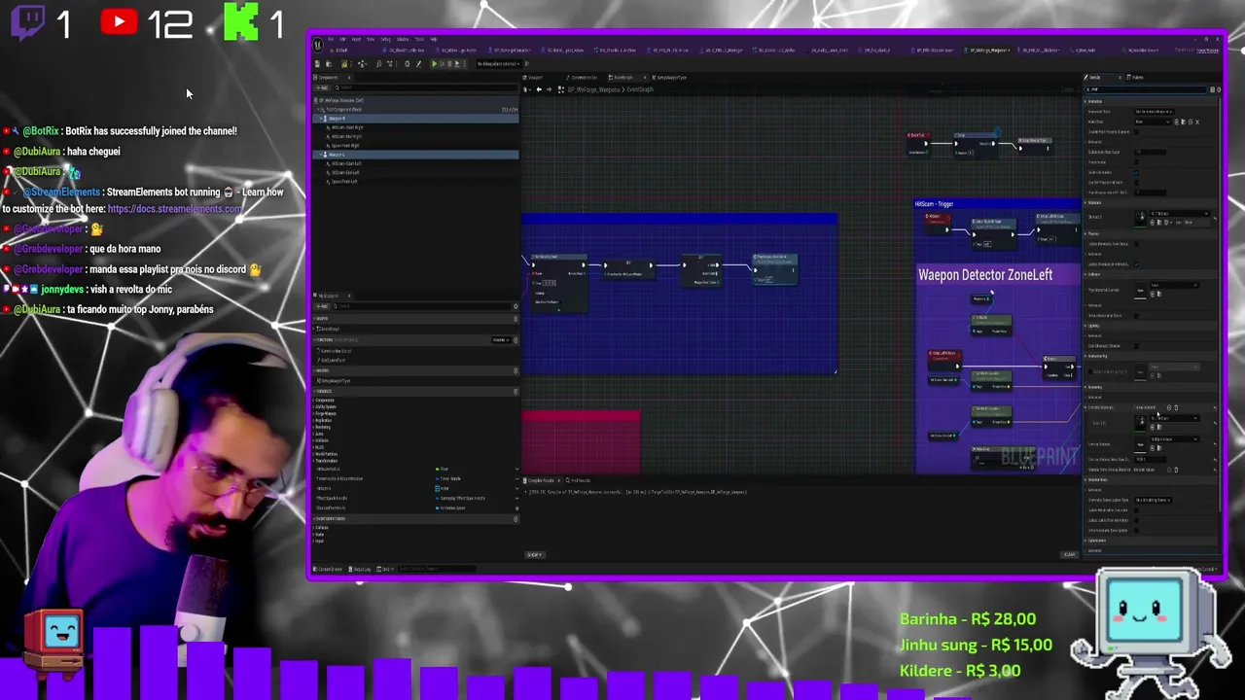Toggle Pause Anims checkbox

click(1136, 162)
